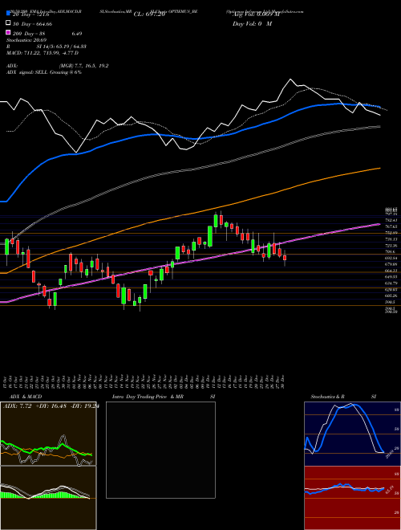Click the blue 20 Day legend swatch
The width and height of the screenshot is (401, 530).
pyautogui.click(x=8, y=14)
